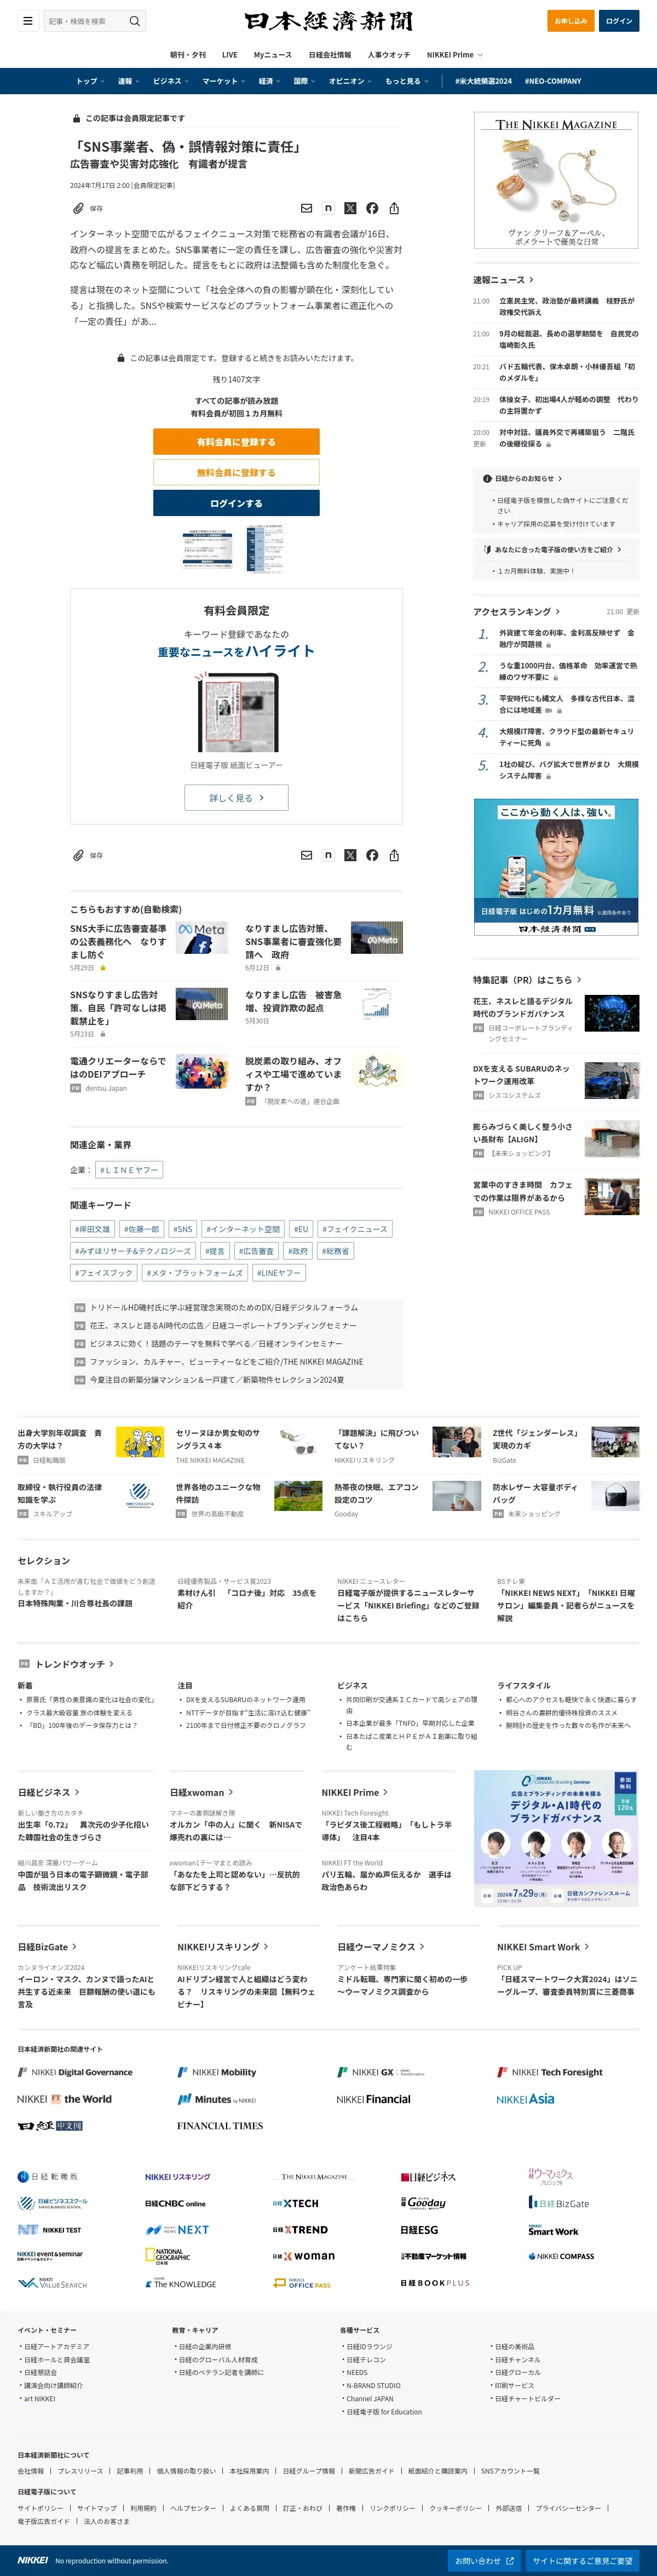Open 人事ウオッチ menu item
Image resolution: width=657 pixels, height=2576 pixels.
tap(389, 55)
